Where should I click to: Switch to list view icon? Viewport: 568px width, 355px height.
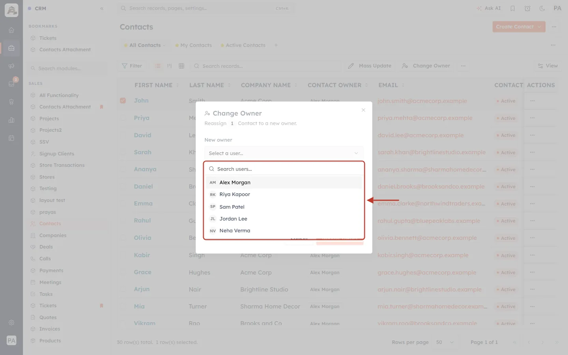coord(158,66)
